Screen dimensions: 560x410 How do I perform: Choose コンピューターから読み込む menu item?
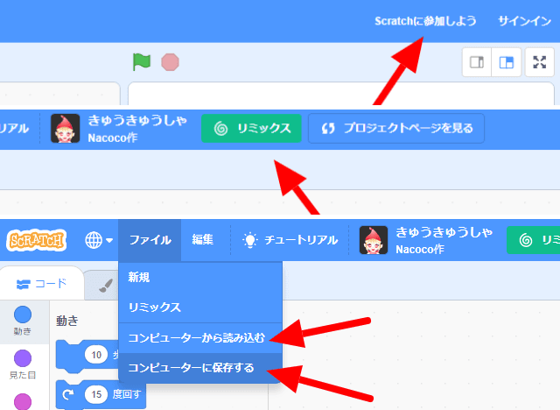(200, 338)
